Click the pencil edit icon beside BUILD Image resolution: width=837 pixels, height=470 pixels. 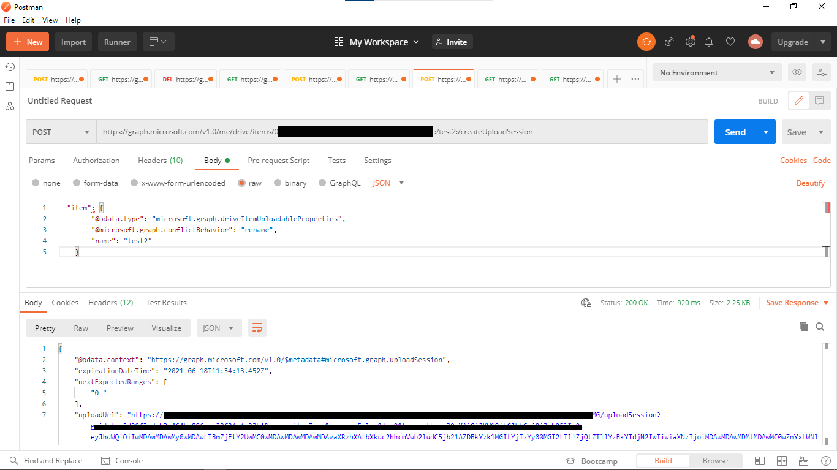coord(798,100)
